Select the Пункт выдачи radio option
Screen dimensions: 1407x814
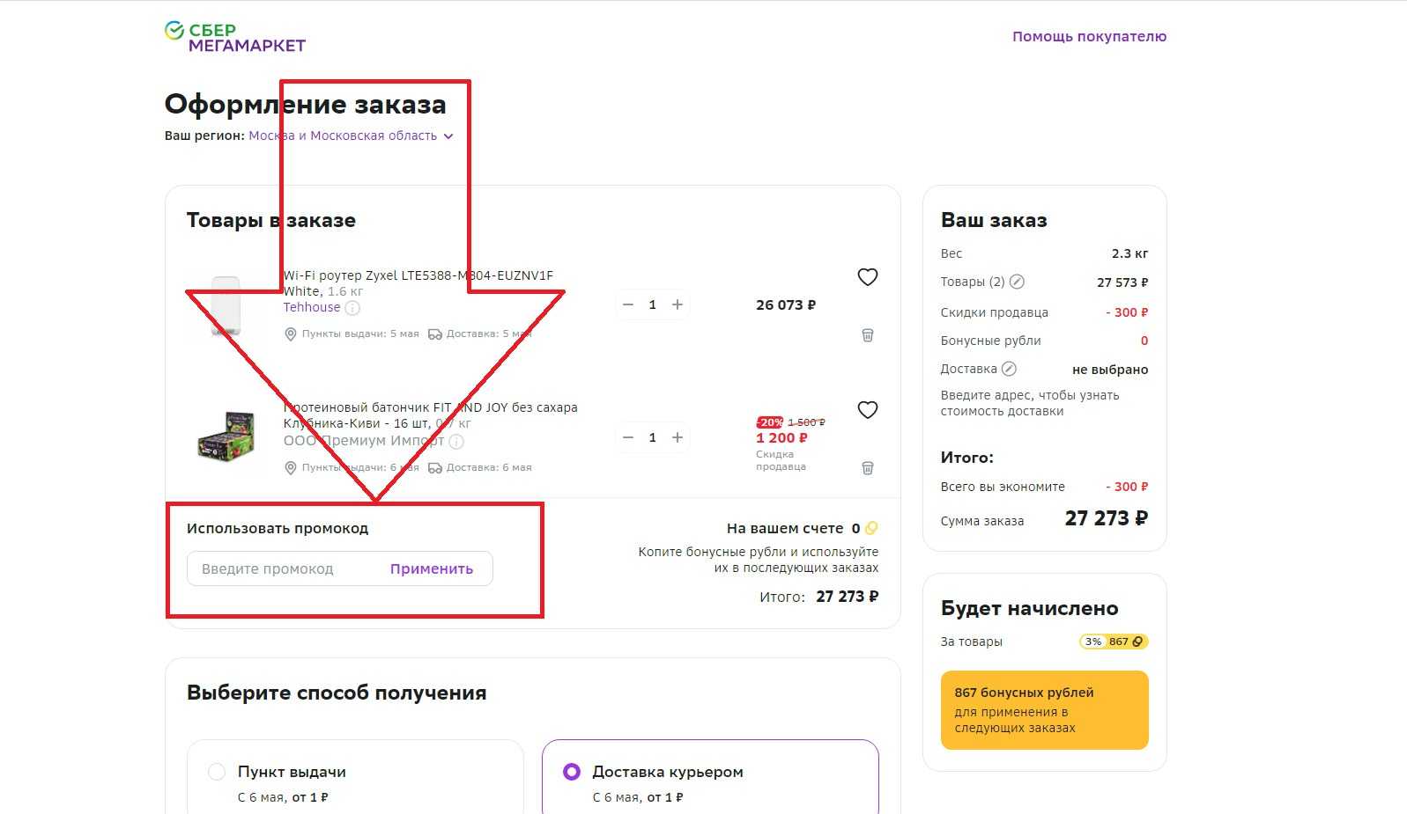217,772
